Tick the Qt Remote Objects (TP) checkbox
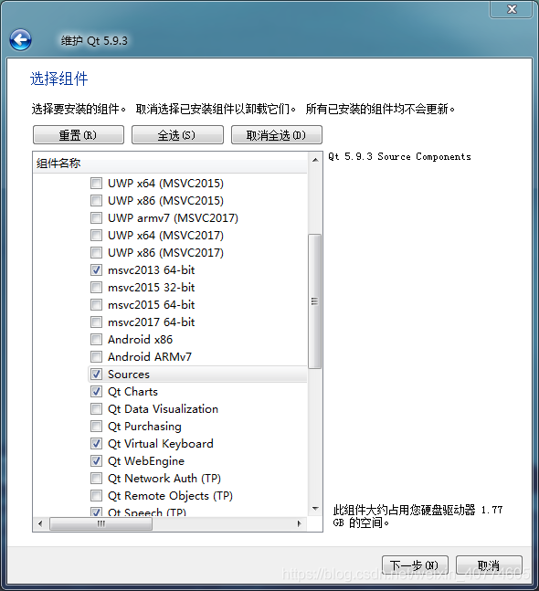 (97, 496)
